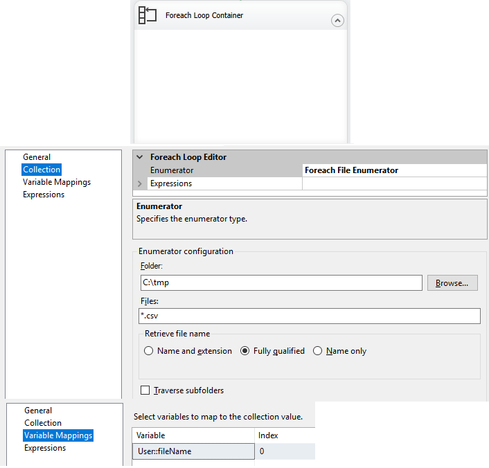Open the non-highlighted Variable Mappings page

click(56, 182)
